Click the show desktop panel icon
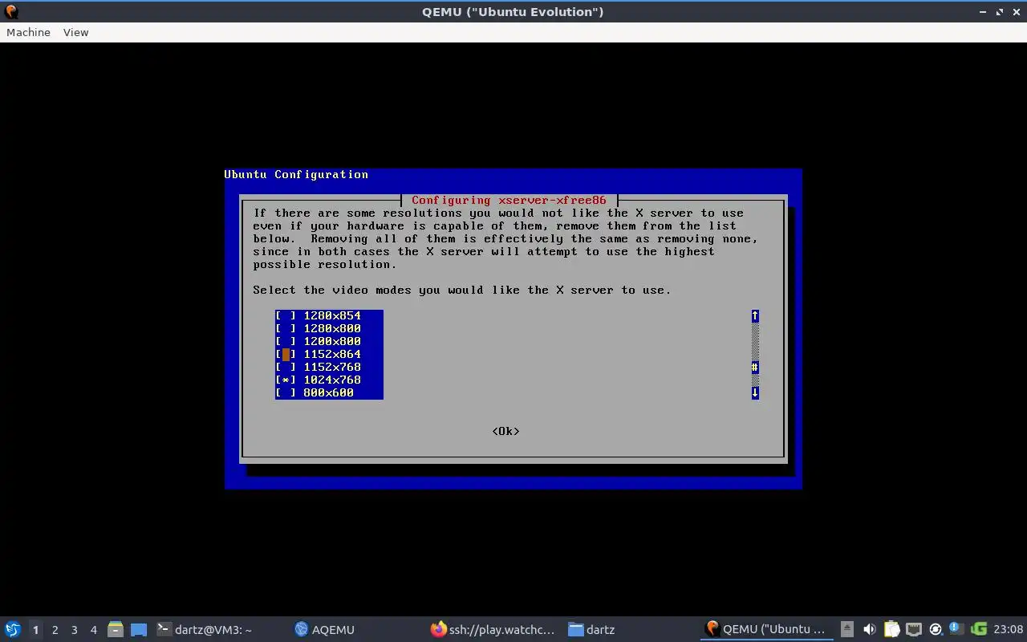Viewport: 1027px width, 642px height. (139, 630)
